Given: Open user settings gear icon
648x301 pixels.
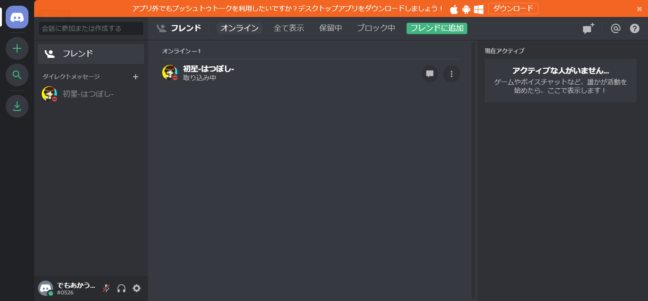Looking at the screenshot, I should pos(137,288).
